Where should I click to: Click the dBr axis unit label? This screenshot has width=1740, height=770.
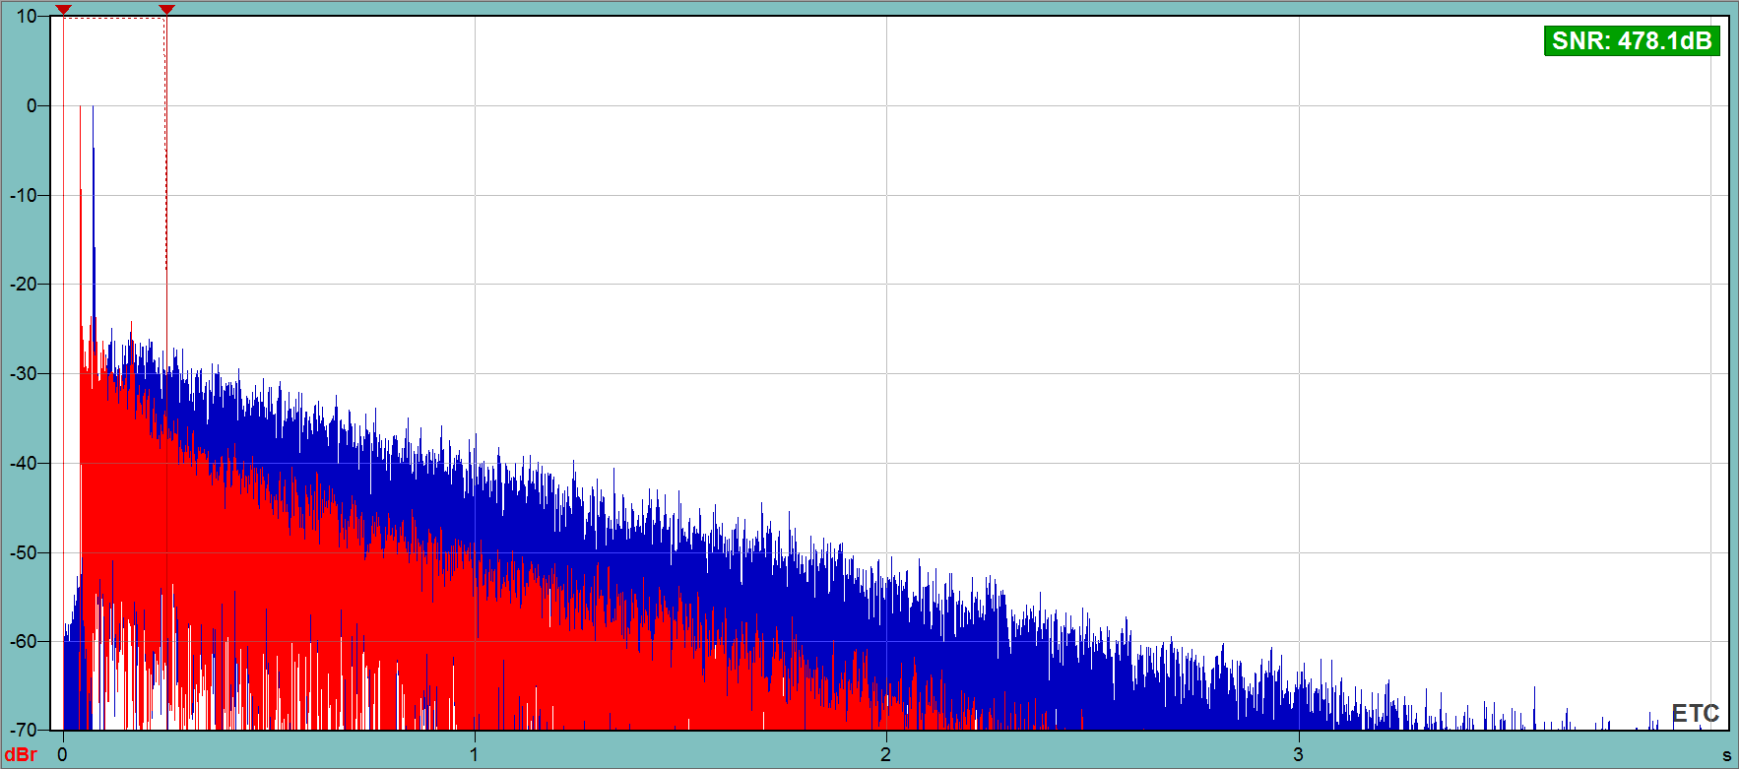pyautogui.click(x=22, y=754)
